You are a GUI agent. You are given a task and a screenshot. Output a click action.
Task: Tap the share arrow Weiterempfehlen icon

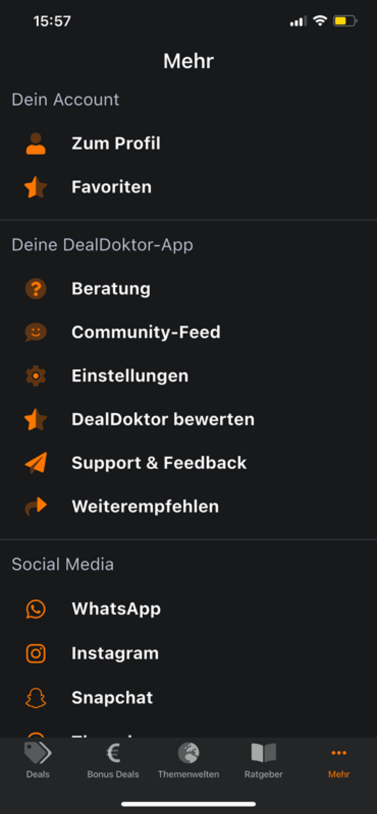[x=36, y=506]
